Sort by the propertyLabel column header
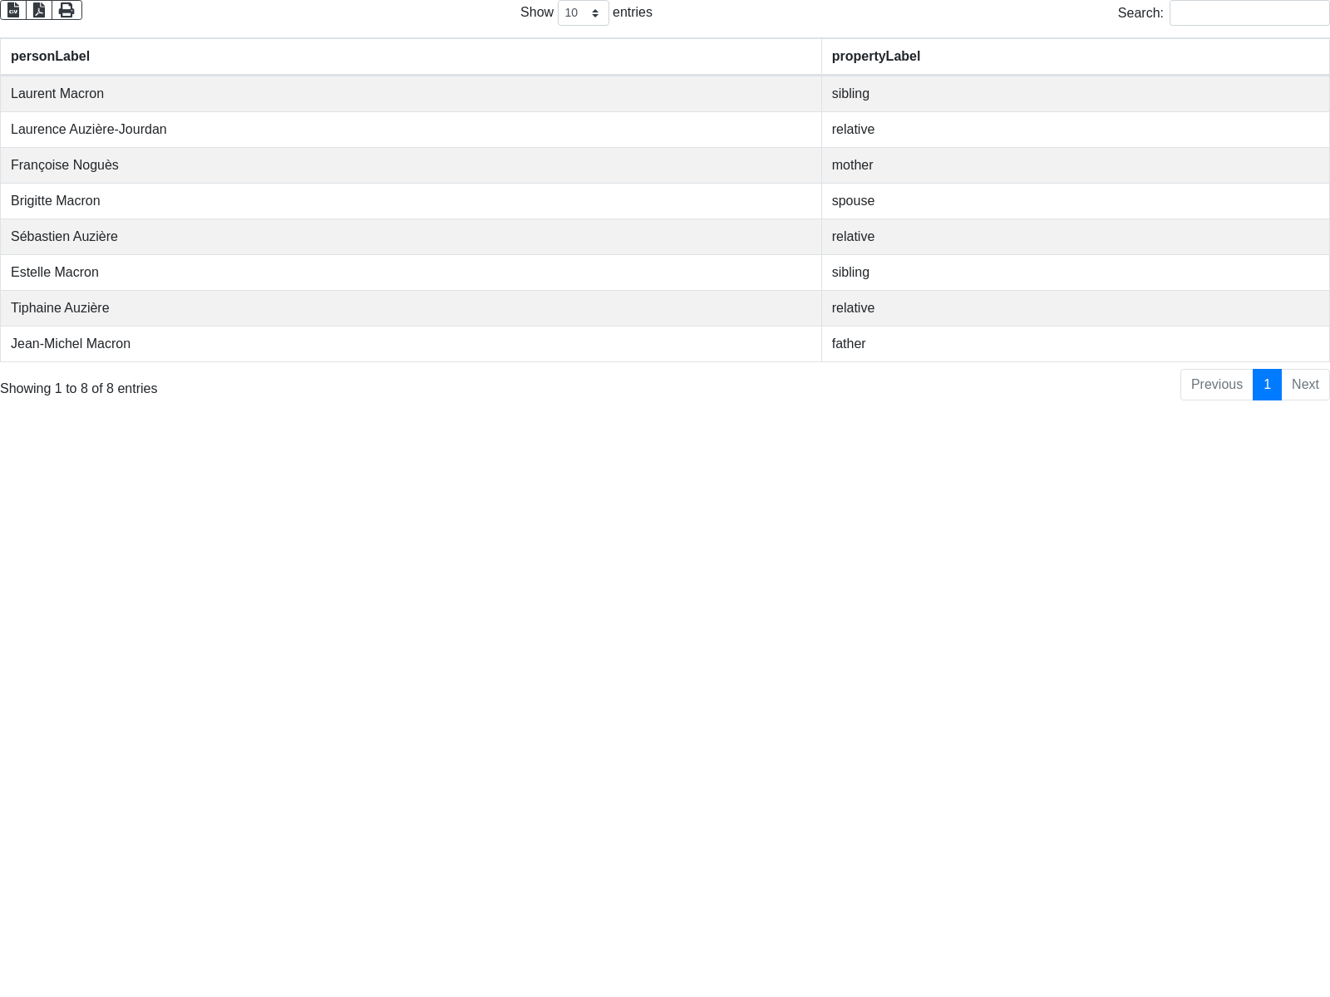 click(1075, 56)
